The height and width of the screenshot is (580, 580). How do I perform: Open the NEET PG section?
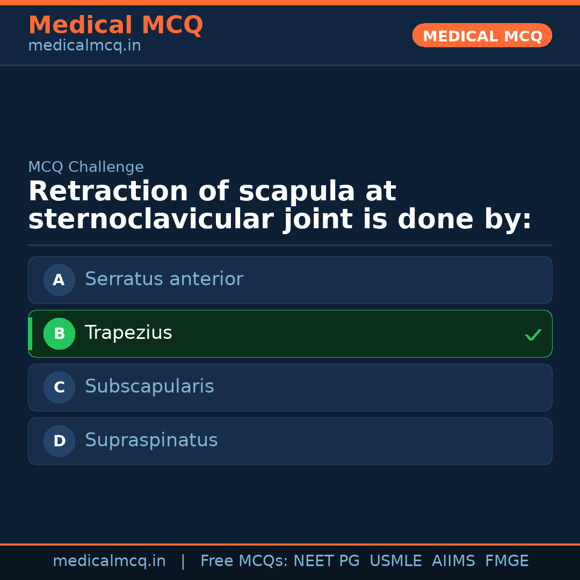326,561
